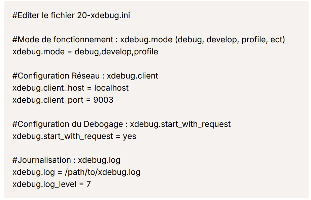The height and width of the screenshot is (200, 311).
Task: Click the 'xdebug.log_level = 7' line
Action: point(51,184)
